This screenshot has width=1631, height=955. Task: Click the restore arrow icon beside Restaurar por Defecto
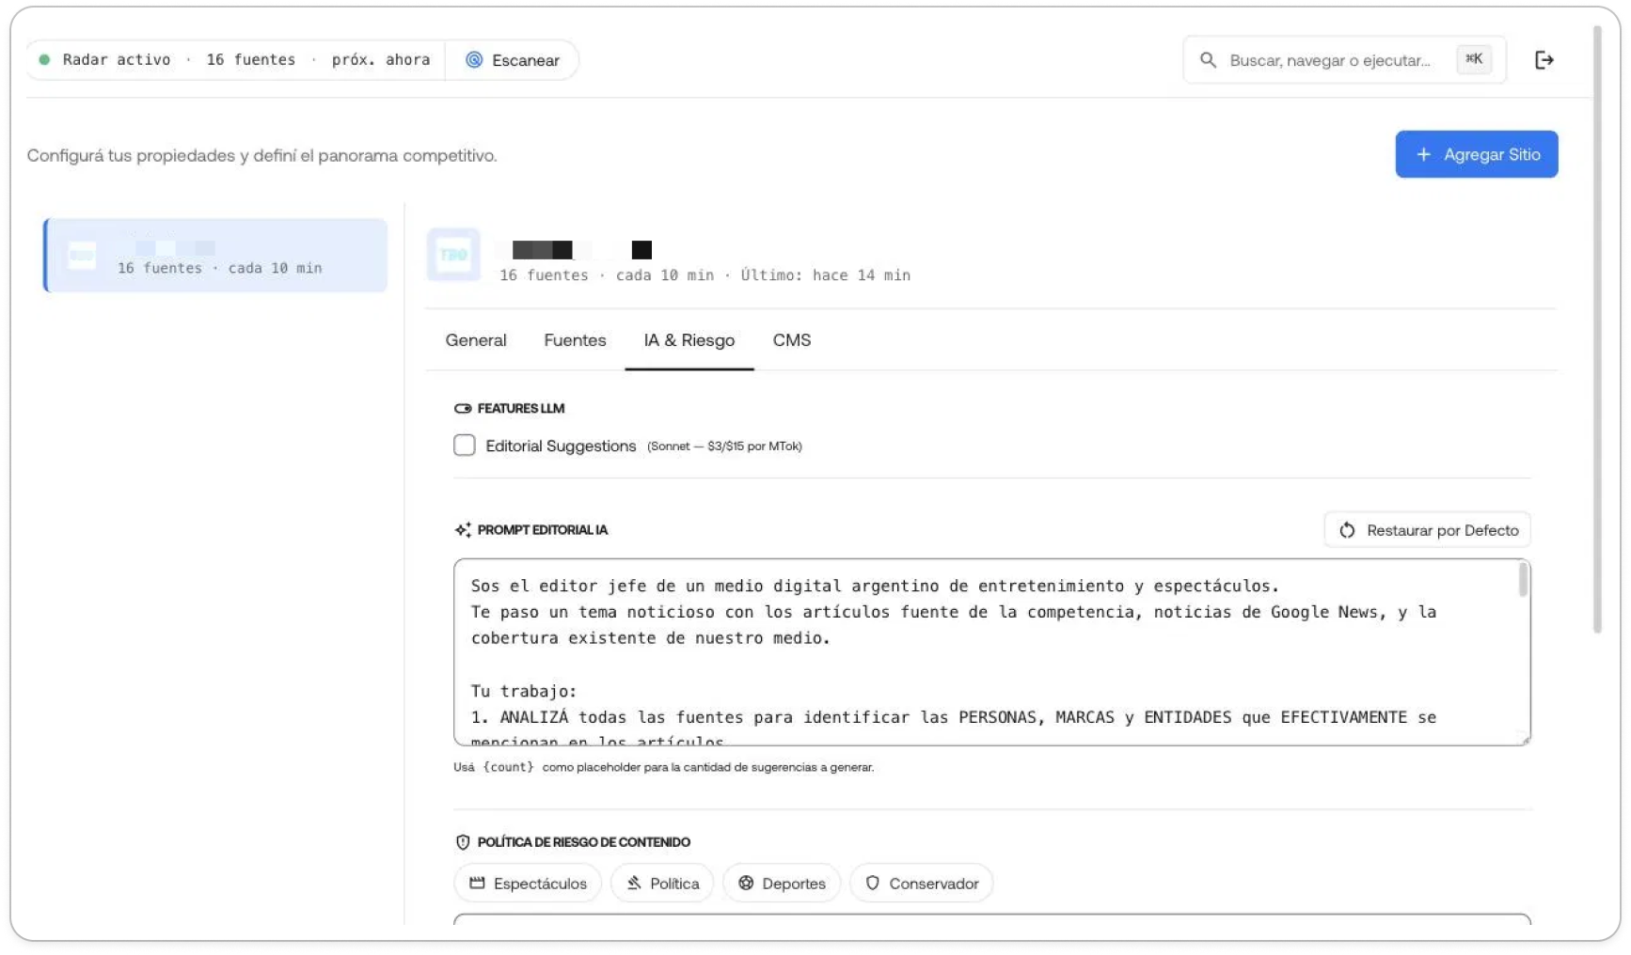tap(1347, 530)
